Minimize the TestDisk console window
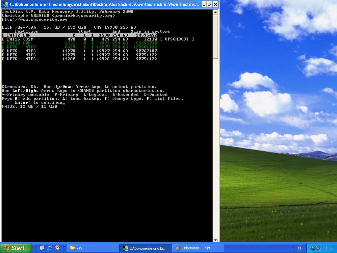The height and width of the screenshot is (253, 337). tap(204, 4)
